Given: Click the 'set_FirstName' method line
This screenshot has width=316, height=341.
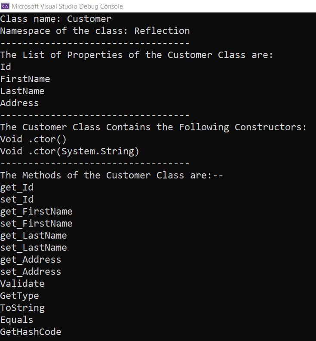Looking at the screenshot, I should [x=36, y=224].
